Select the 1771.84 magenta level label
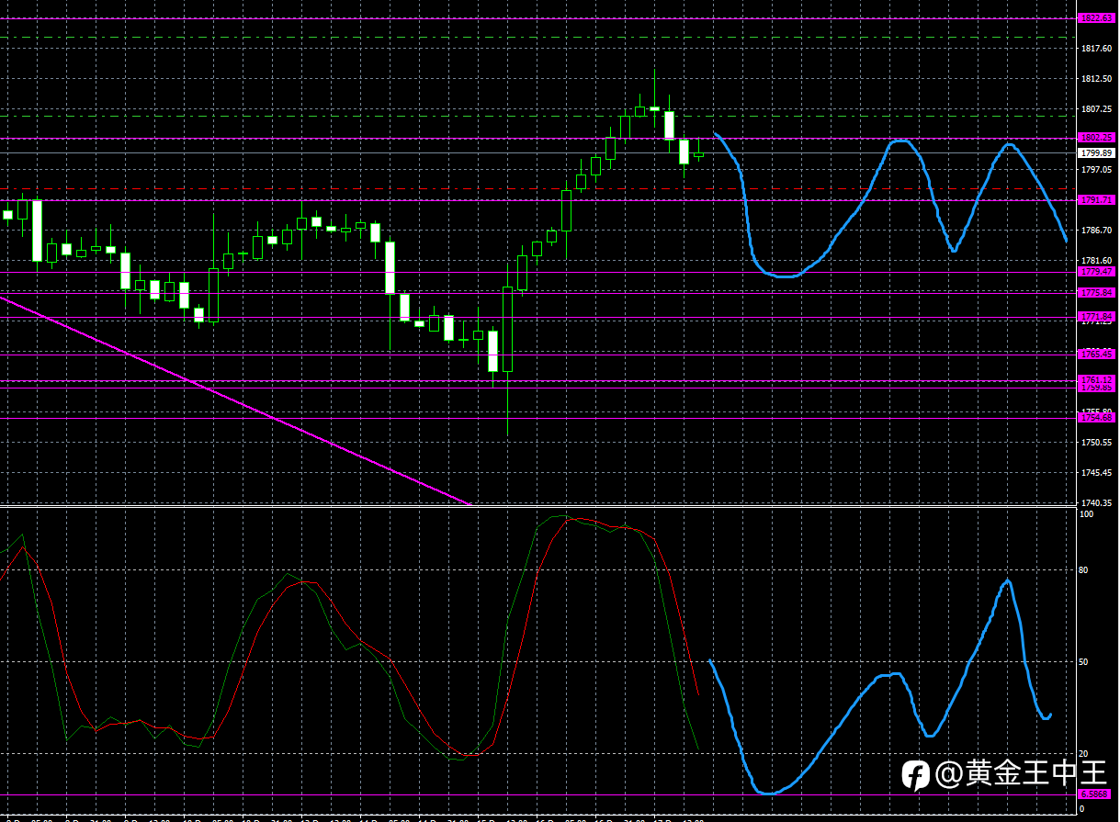Screen dimensions: 1120x822 (1097, 316)
